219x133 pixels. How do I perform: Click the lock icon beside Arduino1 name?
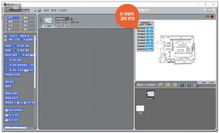[x=72, y=19]
